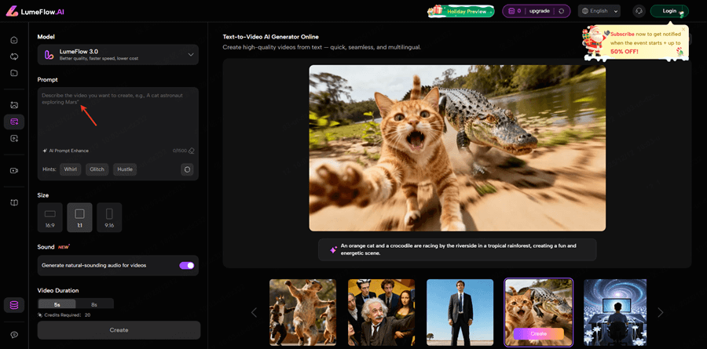This screenshot has height=349, width=707.
Task: Open the folder icon in sidebar
Action: [x=14, y=73]
